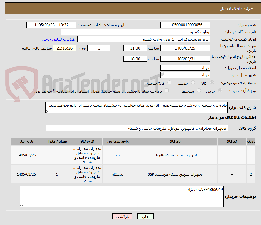Click unit cell دستگاه in row 2
This screenshot has width=261, height=225.
pyautogui.click(x=118, y=174)
